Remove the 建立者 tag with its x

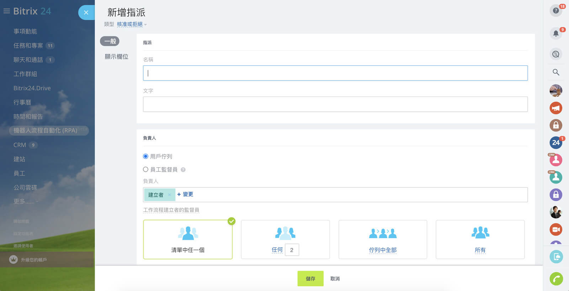(169, 194)
